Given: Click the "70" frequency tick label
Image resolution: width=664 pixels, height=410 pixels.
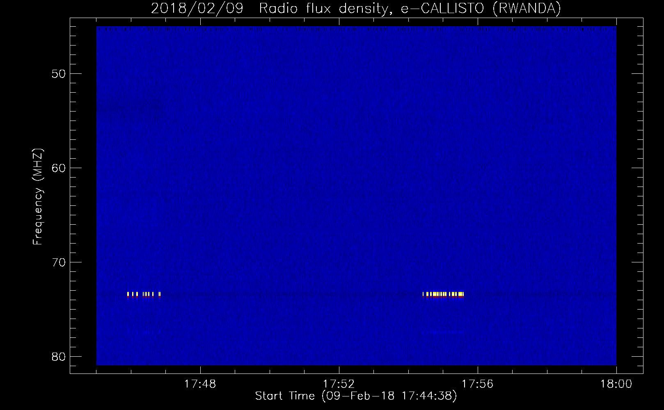Looking at the screenshot, I should click(59, 262).
